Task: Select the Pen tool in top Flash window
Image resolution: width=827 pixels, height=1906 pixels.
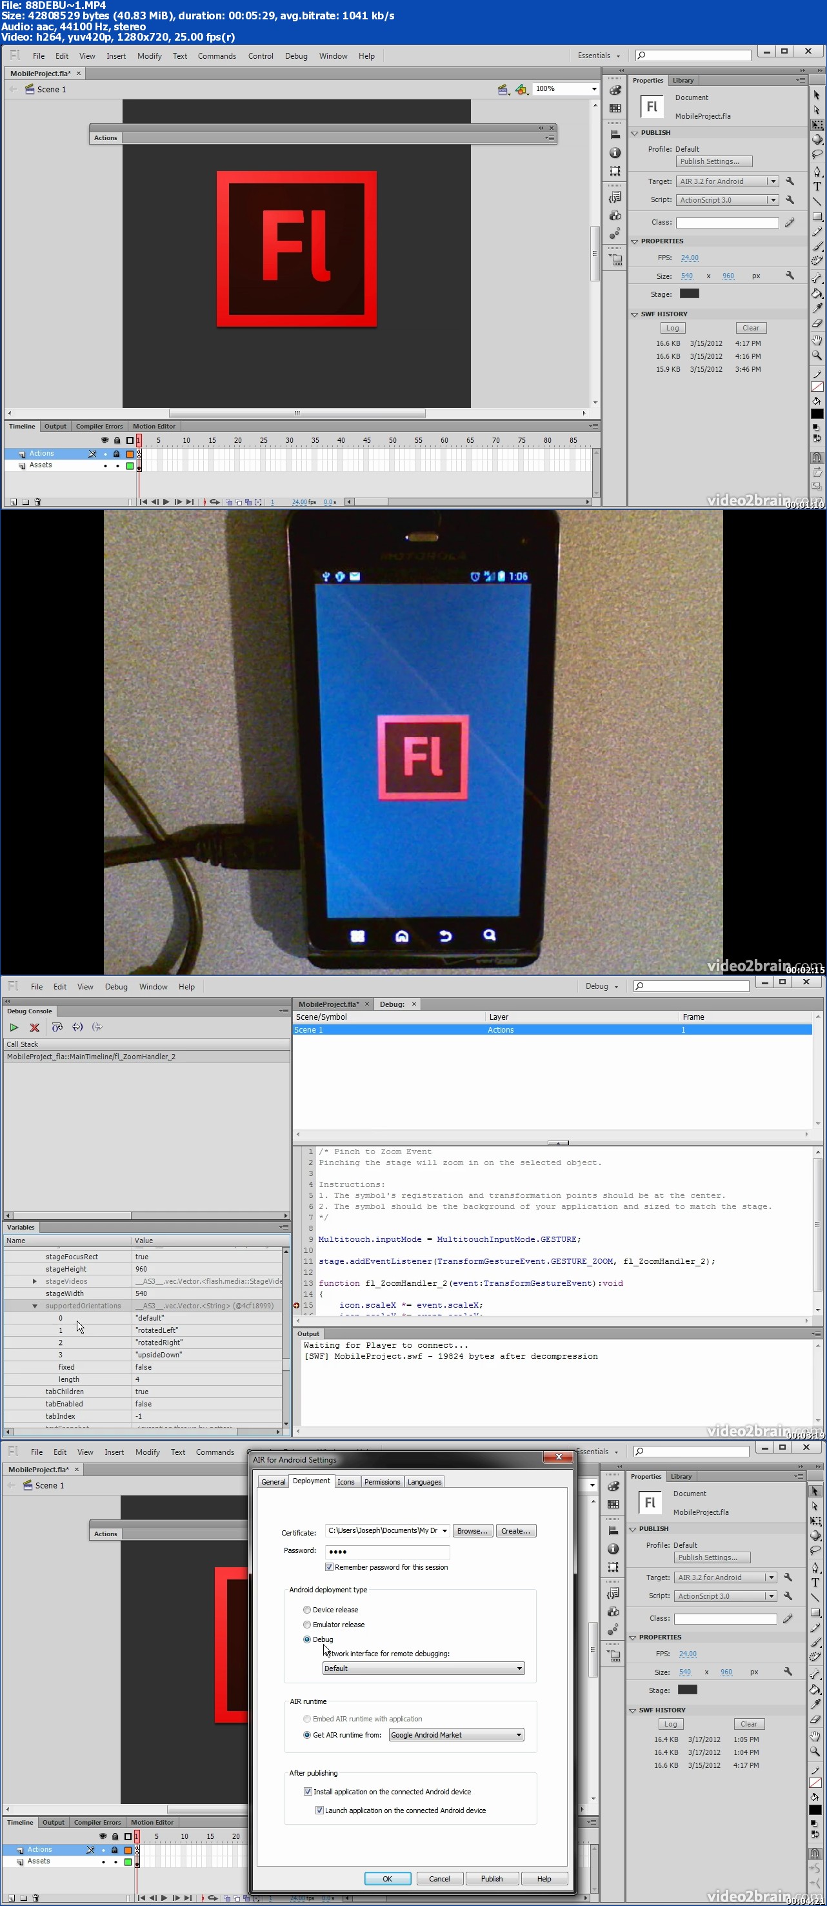Action: coord(817,171)
